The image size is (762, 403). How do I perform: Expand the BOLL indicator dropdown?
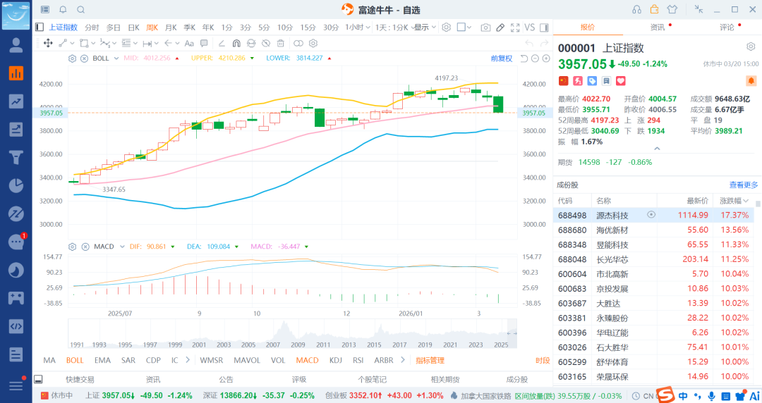[x=116, y=58]
